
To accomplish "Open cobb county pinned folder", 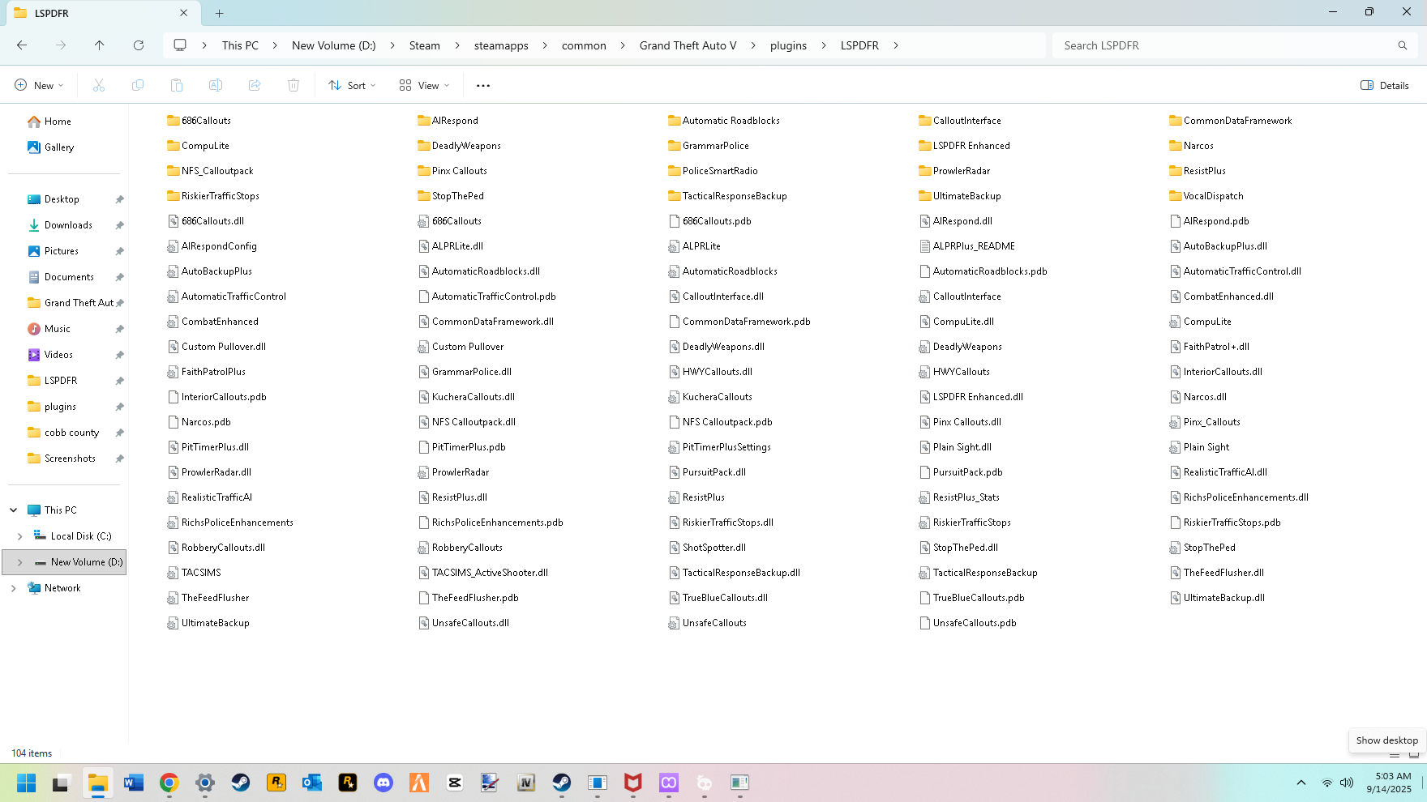I will [71, 433].
